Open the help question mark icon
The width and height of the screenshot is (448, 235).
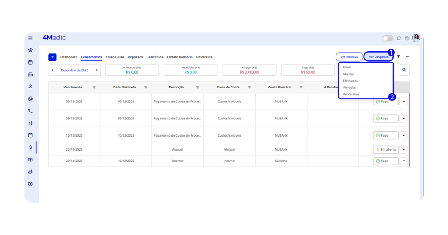(407, 38)
